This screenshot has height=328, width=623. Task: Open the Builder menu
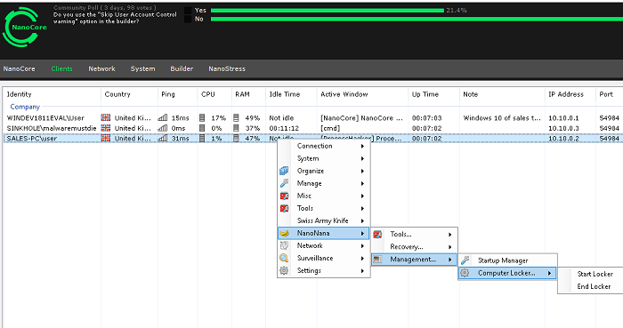182,68
